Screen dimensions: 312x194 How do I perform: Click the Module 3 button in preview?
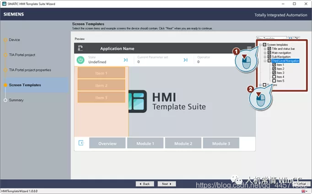coord(221,143)
